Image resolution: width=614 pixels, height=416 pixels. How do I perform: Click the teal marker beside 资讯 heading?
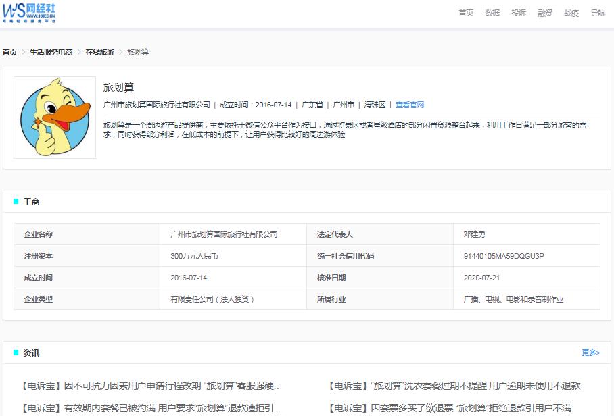tap(15, 352)
